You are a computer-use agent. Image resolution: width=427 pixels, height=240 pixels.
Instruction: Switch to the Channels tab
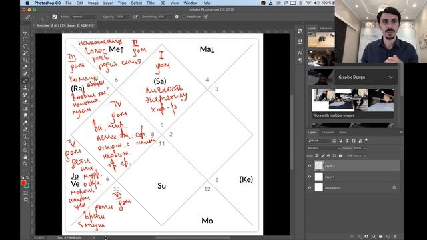pyautogui.click(x=328, y=132)
